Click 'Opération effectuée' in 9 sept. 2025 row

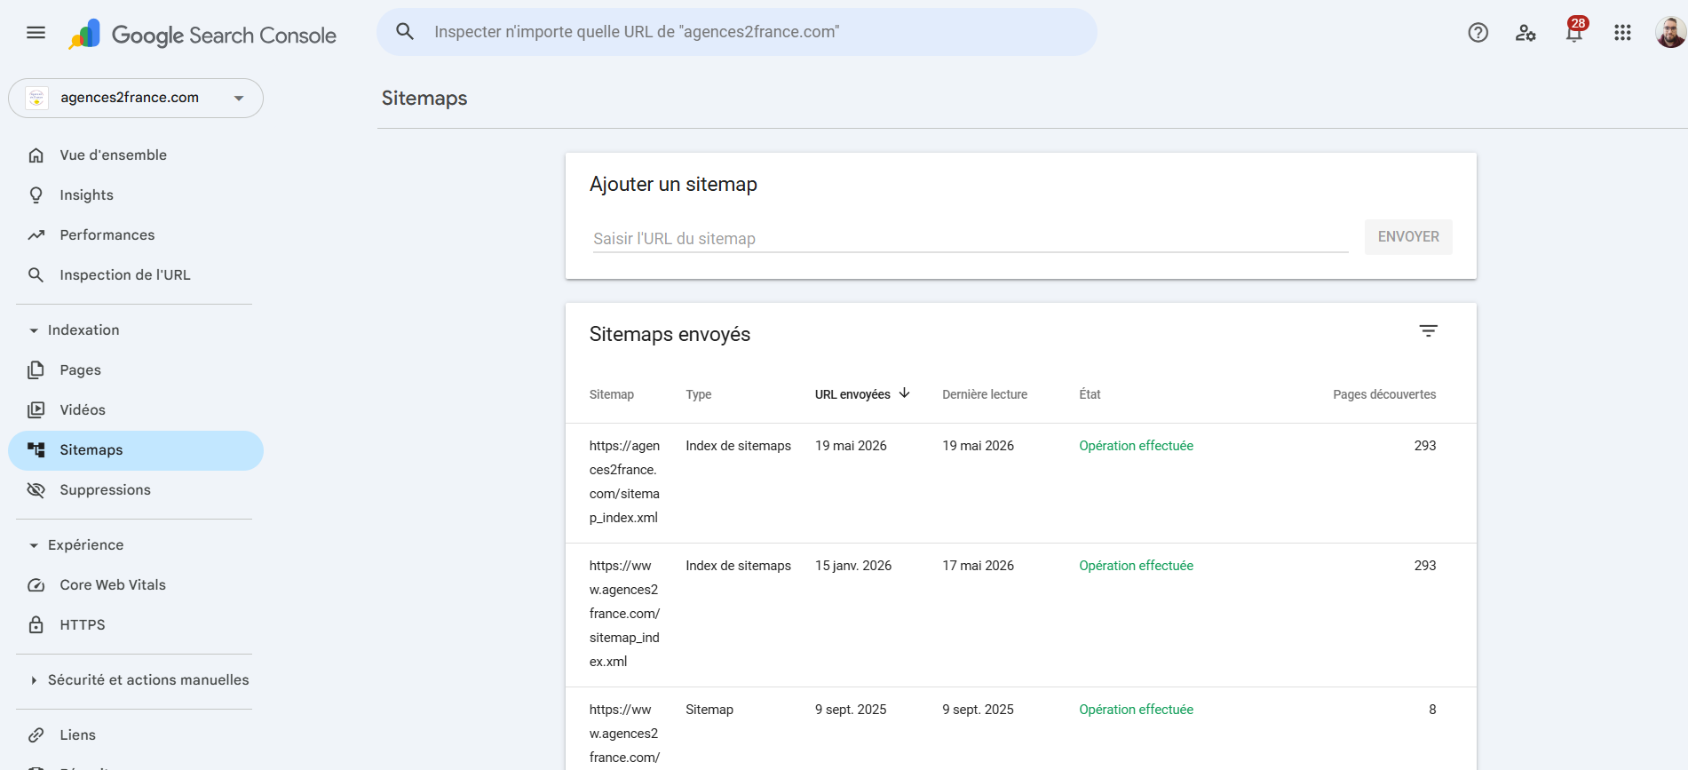tap(1136, 710)
